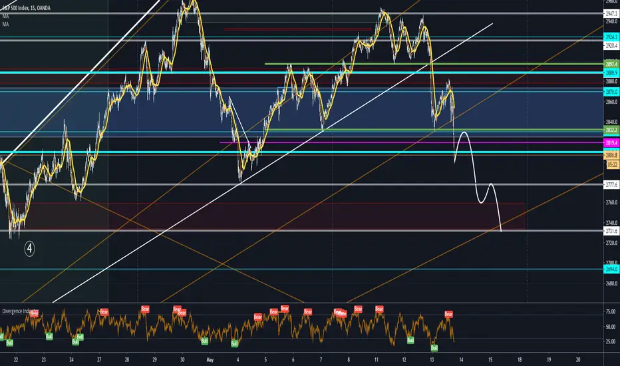Click the Bull divergence label above date 13
Image resolution: width=620 pixels, height=366 pixels.
(x=434, y=348)
